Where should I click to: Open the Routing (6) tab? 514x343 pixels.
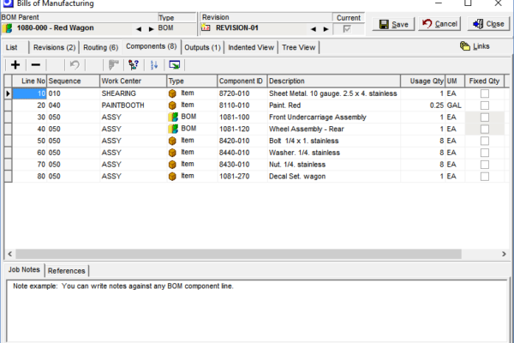[x=100, y=47]
